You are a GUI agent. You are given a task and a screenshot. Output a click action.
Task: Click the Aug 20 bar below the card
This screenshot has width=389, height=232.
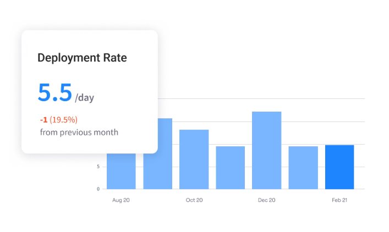[x=121, y=171]
